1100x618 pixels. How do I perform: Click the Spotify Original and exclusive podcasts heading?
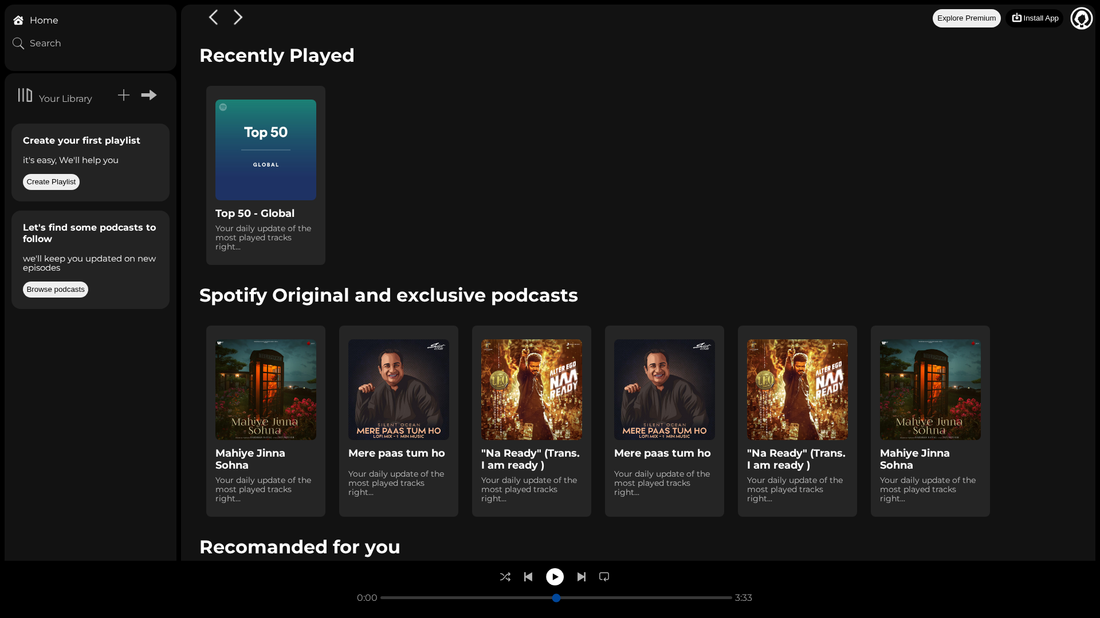[388, 295]
